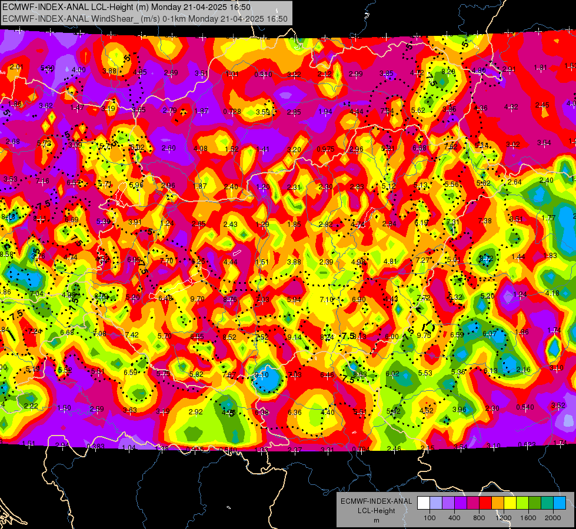The image size is (576, 529).
Task: Select the 2.01 wind shear value
Action: point(16,67)
